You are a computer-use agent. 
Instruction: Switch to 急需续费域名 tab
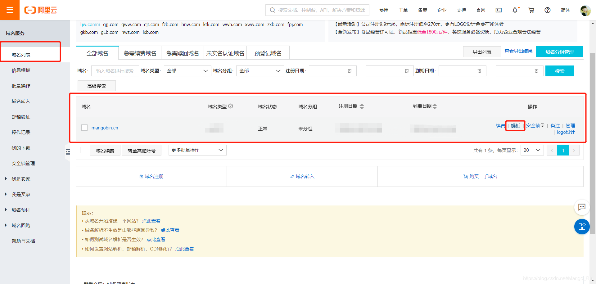click(x=140, y=53)
